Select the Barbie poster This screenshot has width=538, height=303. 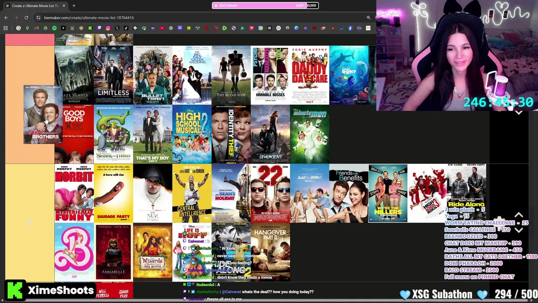(74, 252)
